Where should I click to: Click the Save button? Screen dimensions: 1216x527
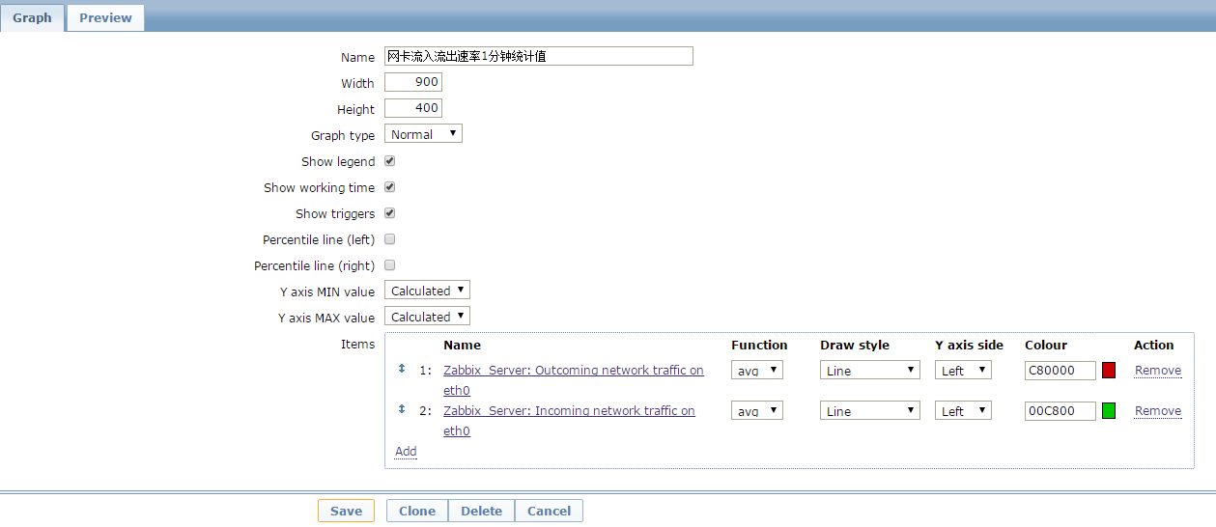coord(346,511)
